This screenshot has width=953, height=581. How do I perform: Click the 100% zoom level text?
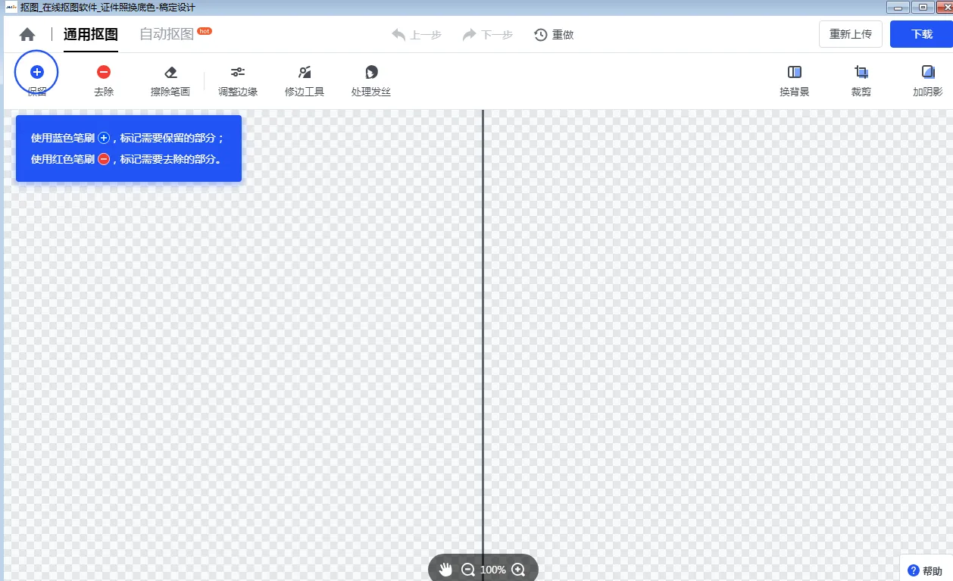tap(493, 570)
